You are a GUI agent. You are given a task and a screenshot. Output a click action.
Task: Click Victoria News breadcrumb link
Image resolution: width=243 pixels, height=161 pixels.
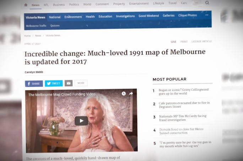coord(53,35)
